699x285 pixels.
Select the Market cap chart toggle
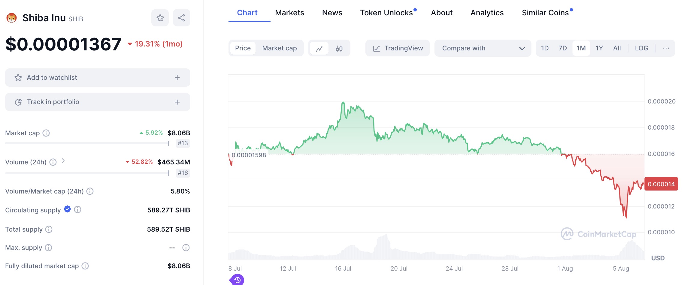(279, 48)
